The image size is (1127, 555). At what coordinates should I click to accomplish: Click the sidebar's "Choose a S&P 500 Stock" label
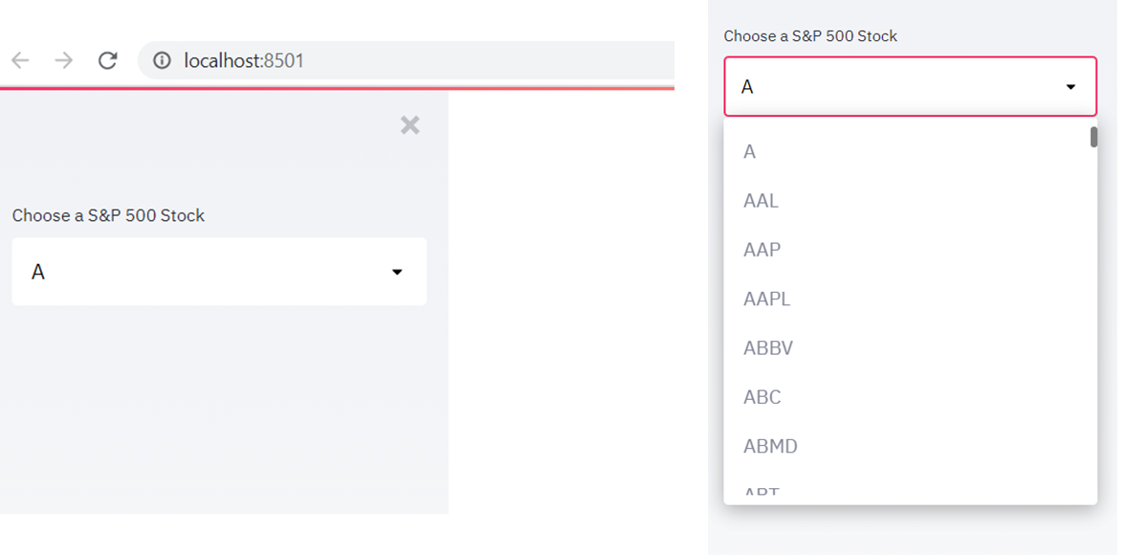point(108,216)
